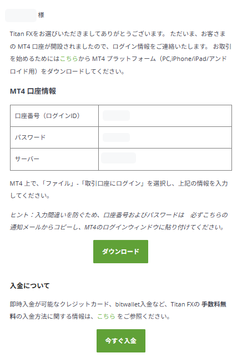Image resolution: width=247 pixels, height=363 pixels.
Task: Click the Titan FX greeting paragraph
Action: [120, 53]
